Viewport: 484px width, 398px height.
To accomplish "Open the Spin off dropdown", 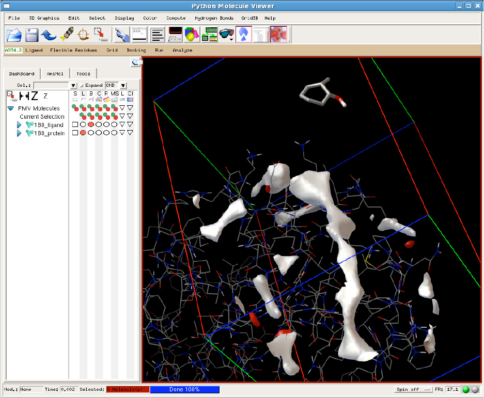I will [414, 389].
